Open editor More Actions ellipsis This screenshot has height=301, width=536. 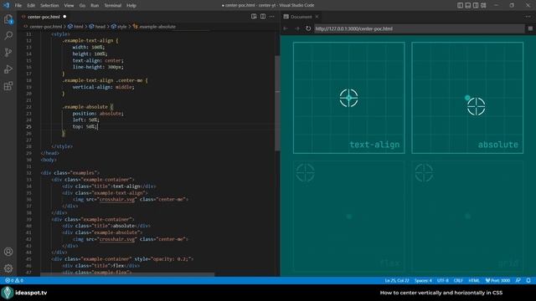click(x=271, y=17)
